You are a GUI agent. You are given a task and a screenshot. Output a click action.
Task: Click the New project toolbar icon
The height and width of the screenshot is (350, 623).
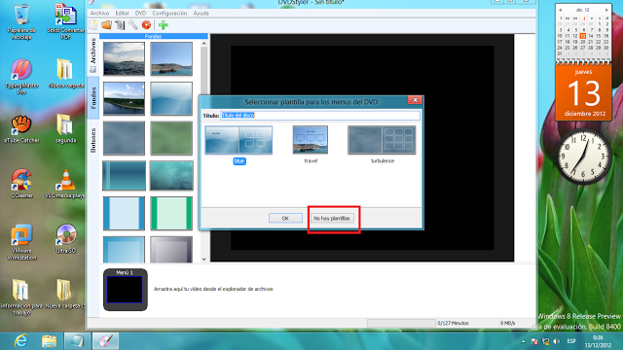click(x=93, y=25)
